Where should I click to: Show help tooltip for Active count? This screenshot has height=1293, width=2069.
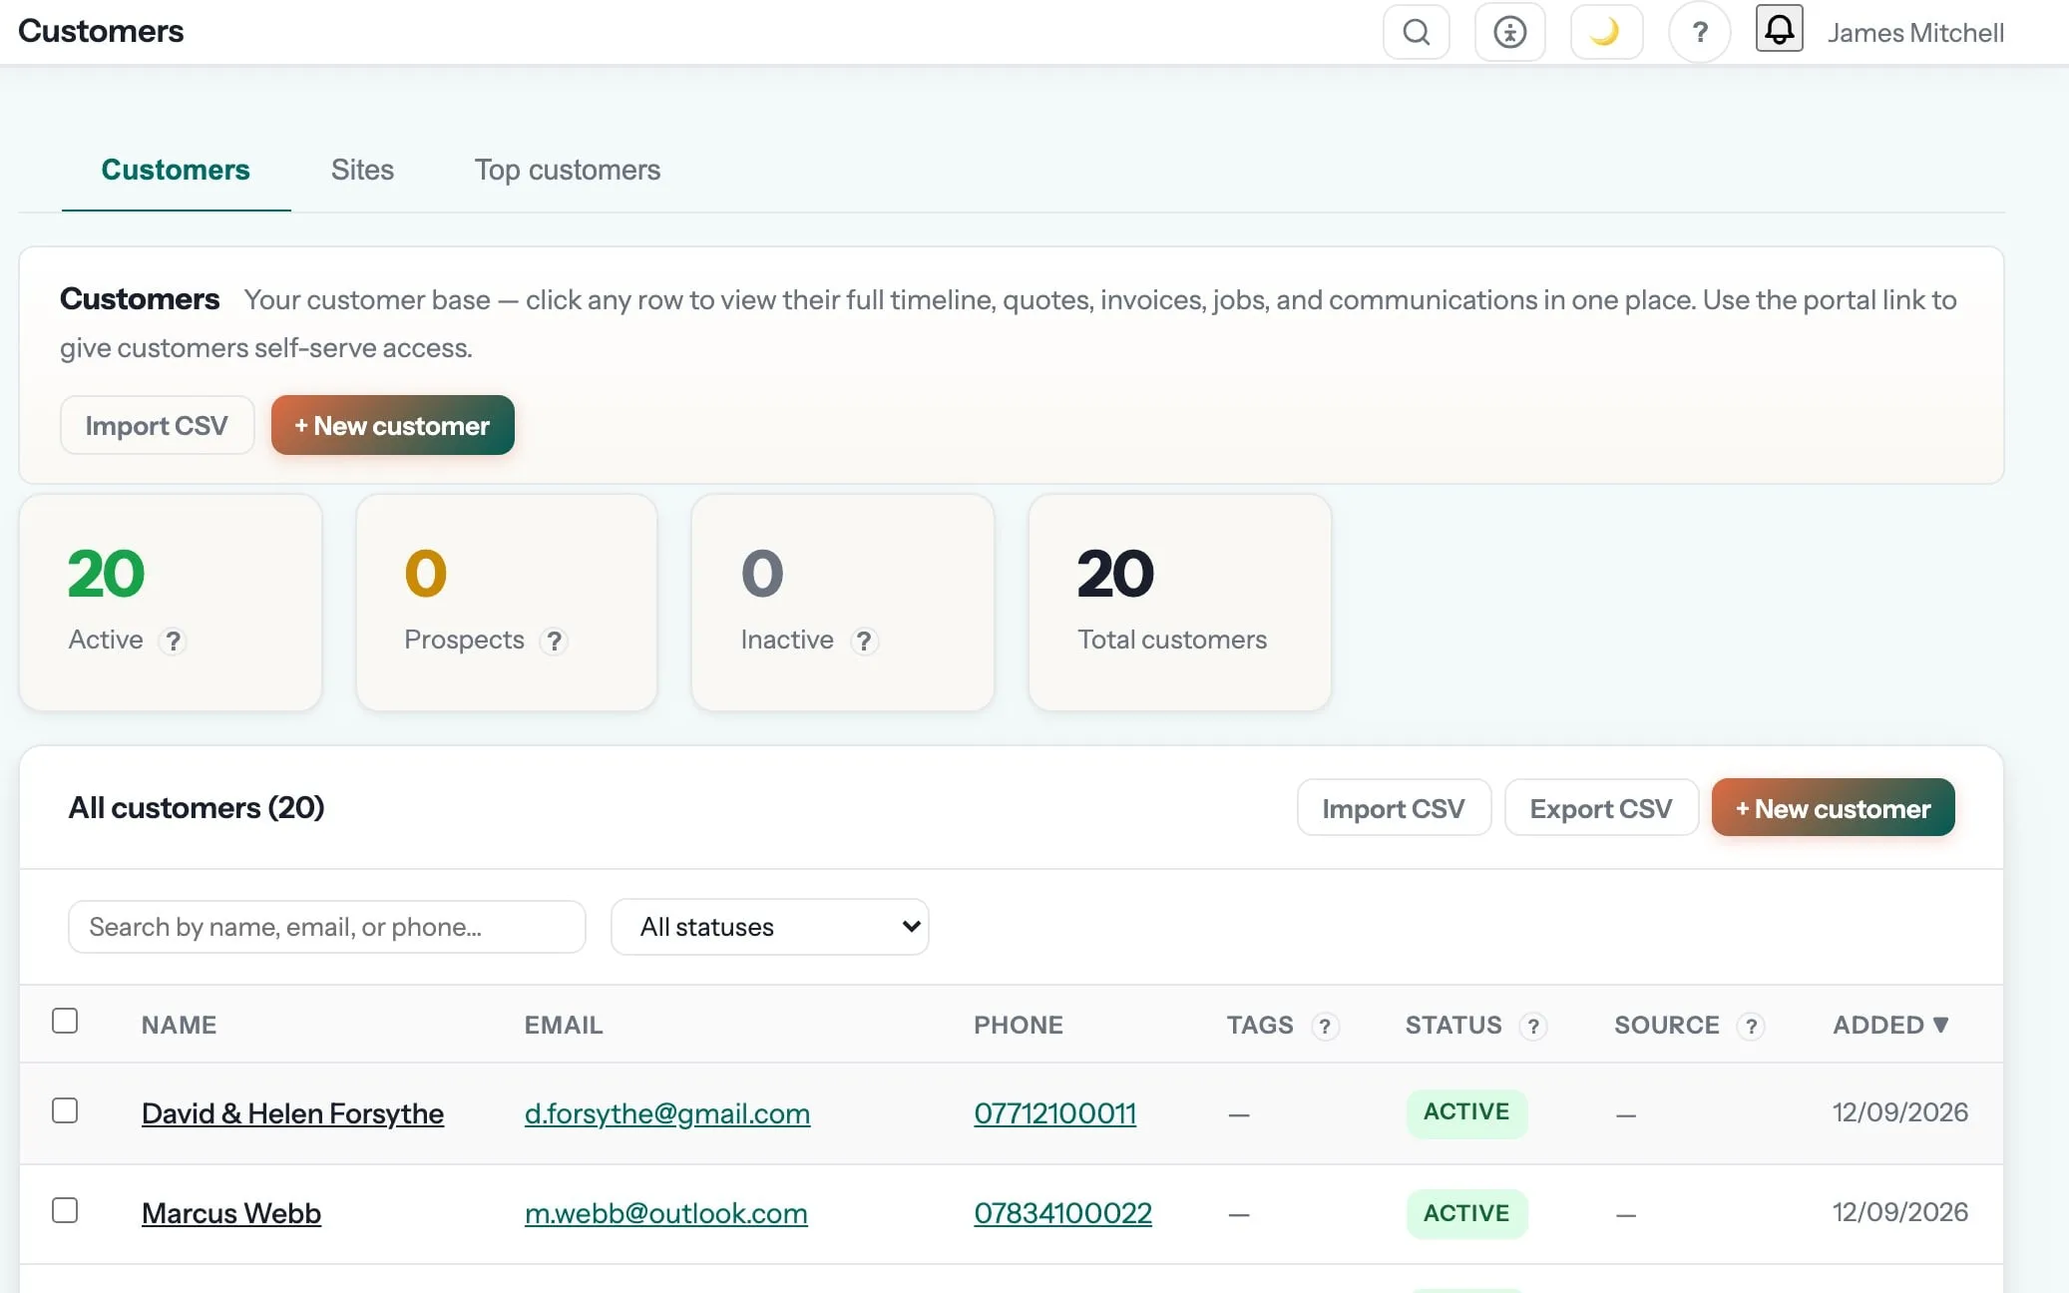(173, 641)
